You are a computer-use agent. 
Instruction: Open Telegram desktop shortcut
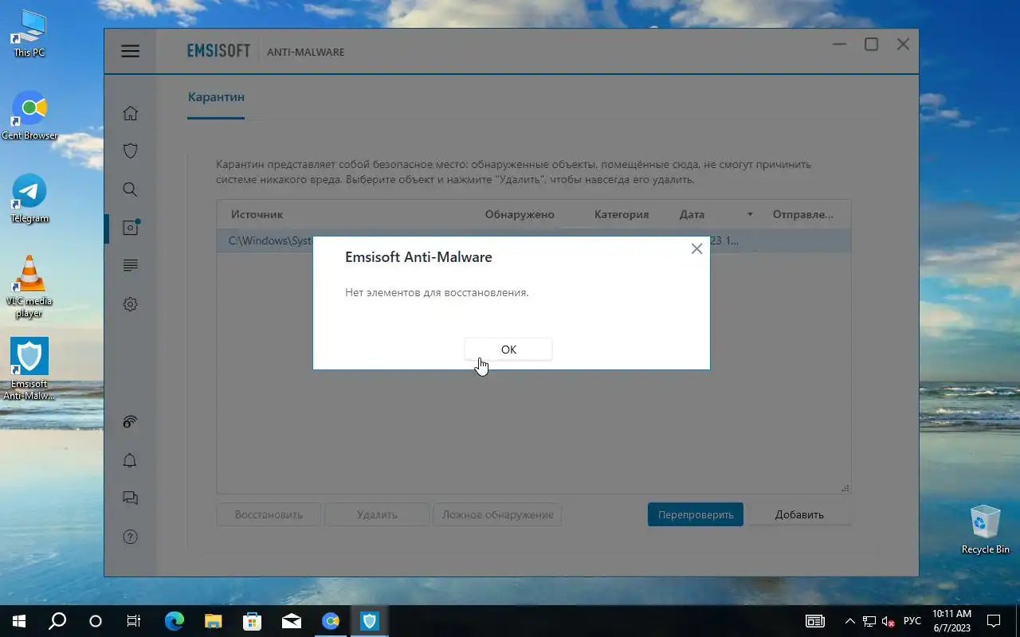(29, 199)
